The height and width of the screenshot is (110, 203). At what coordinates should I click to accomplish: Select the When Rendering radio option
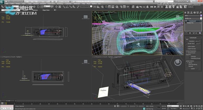point(187,64)
